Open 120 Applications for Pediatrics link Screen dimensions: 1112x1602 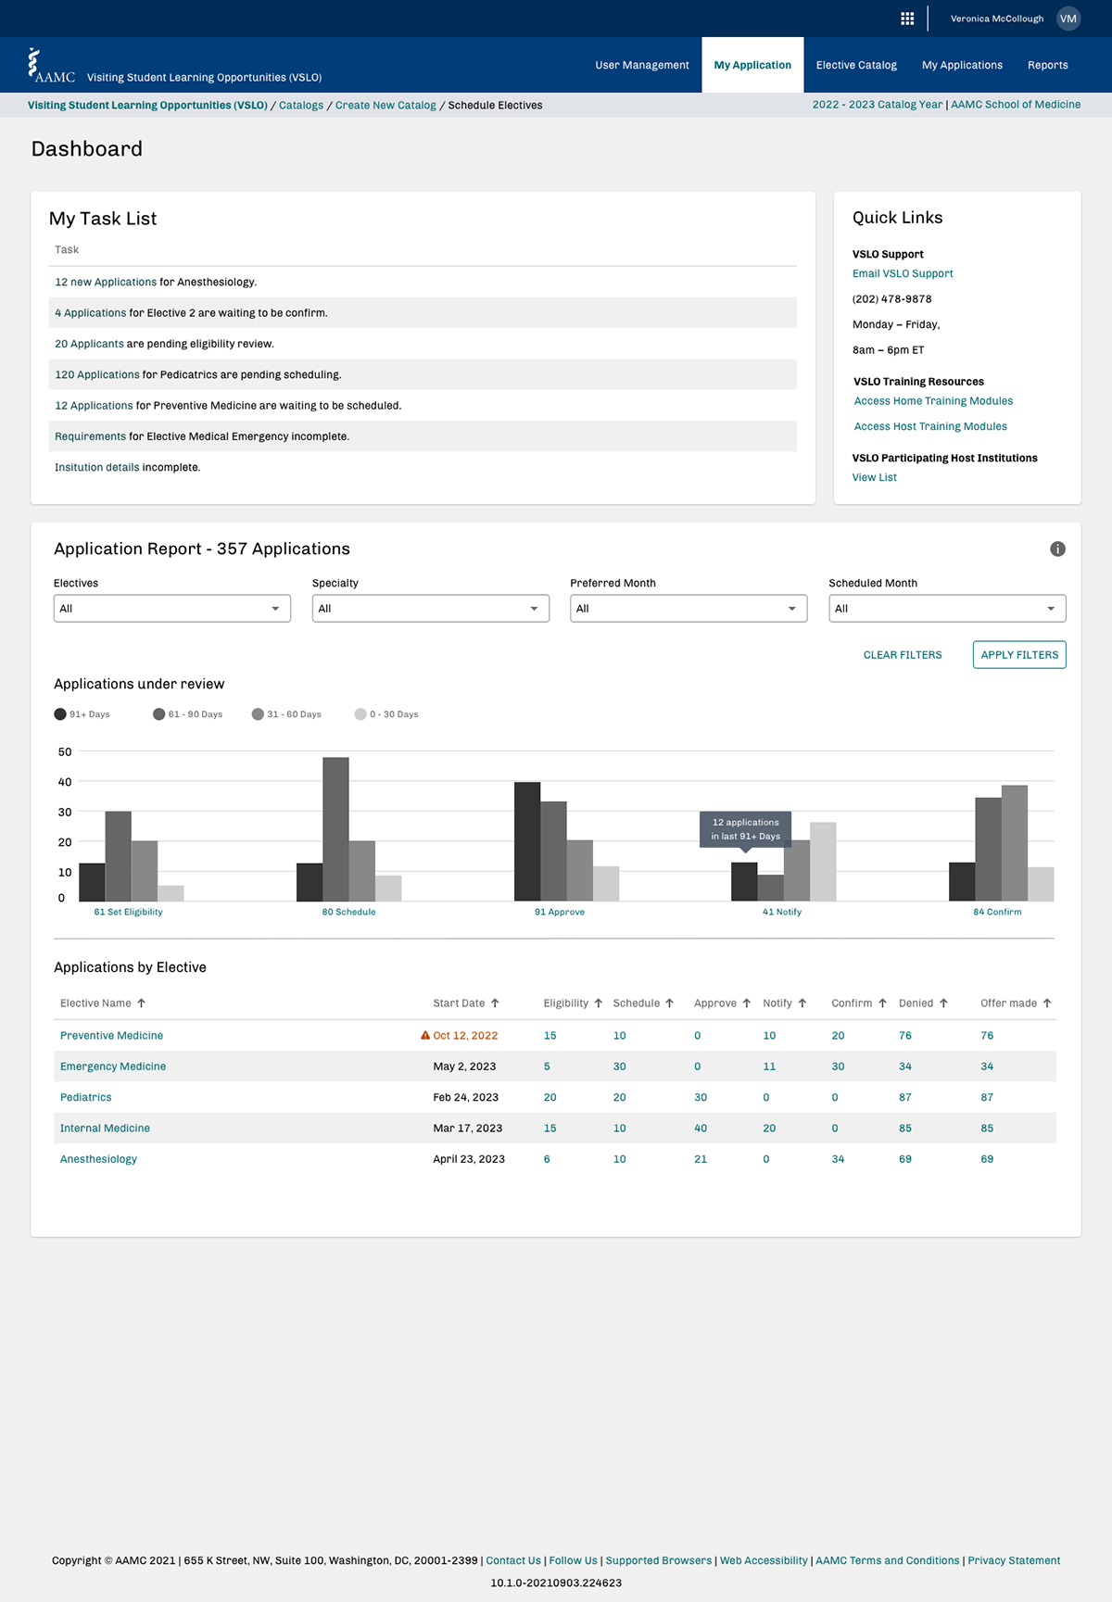tap(97, 374)
